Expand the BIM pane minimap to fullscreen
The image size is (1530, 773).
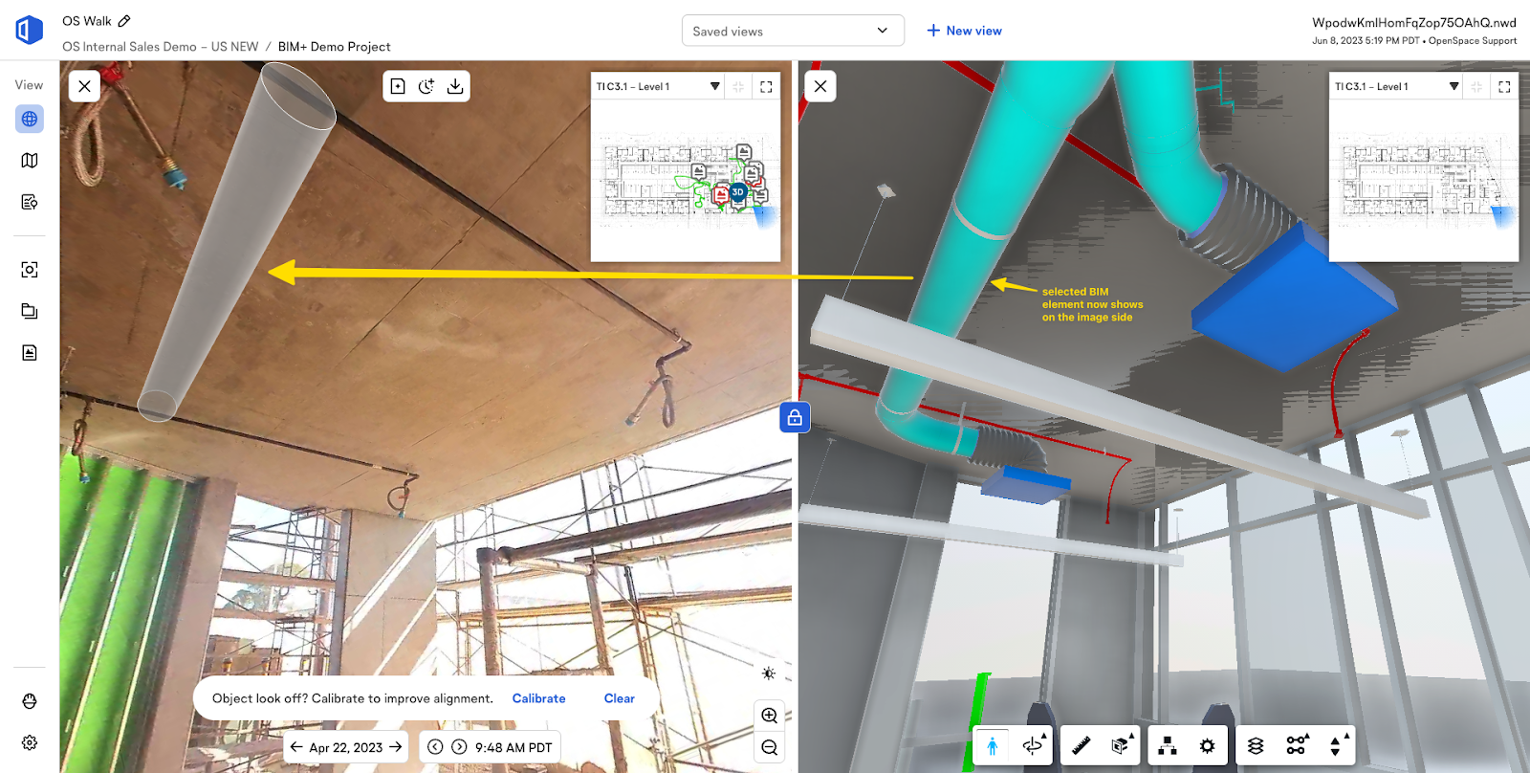coord(1504,86)
